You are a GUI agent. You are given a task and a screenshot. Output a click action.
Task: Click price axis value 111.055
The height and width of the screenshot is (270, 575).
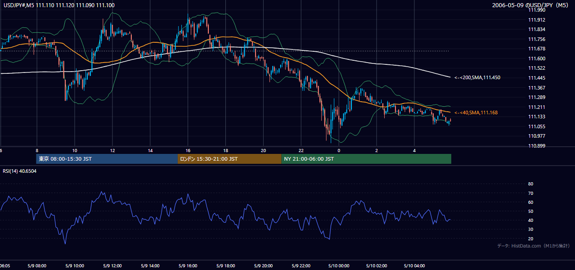tap(537, 127)
